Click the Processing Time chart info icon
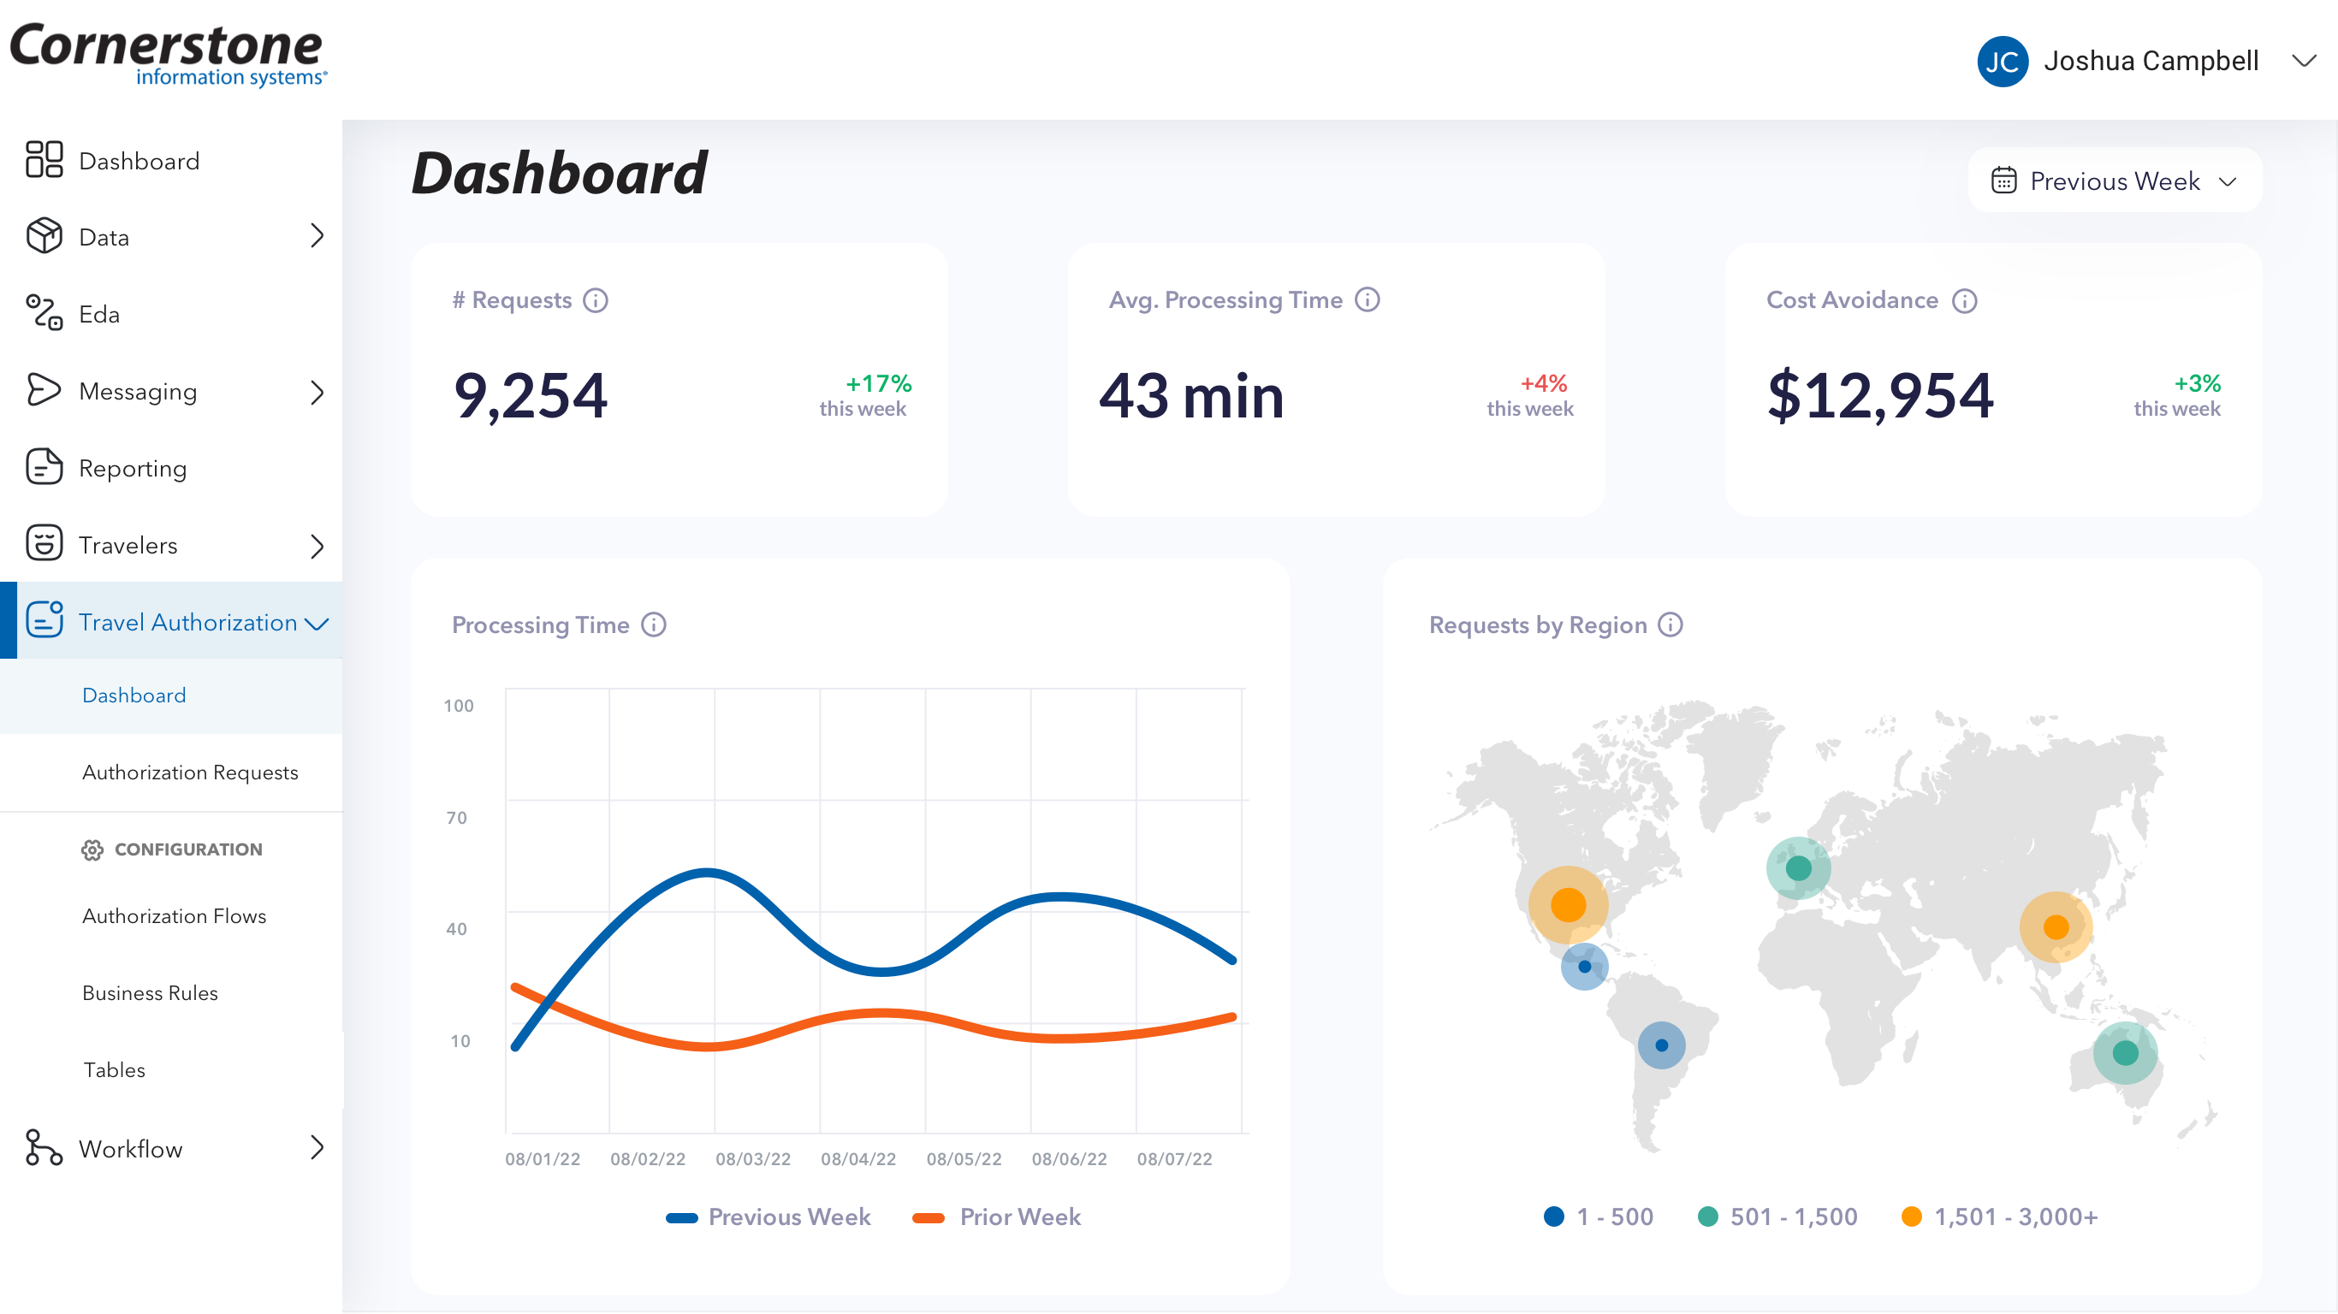Image resolution: width=2338 pixels, height=1314 pixels. [x=654, y=624]
